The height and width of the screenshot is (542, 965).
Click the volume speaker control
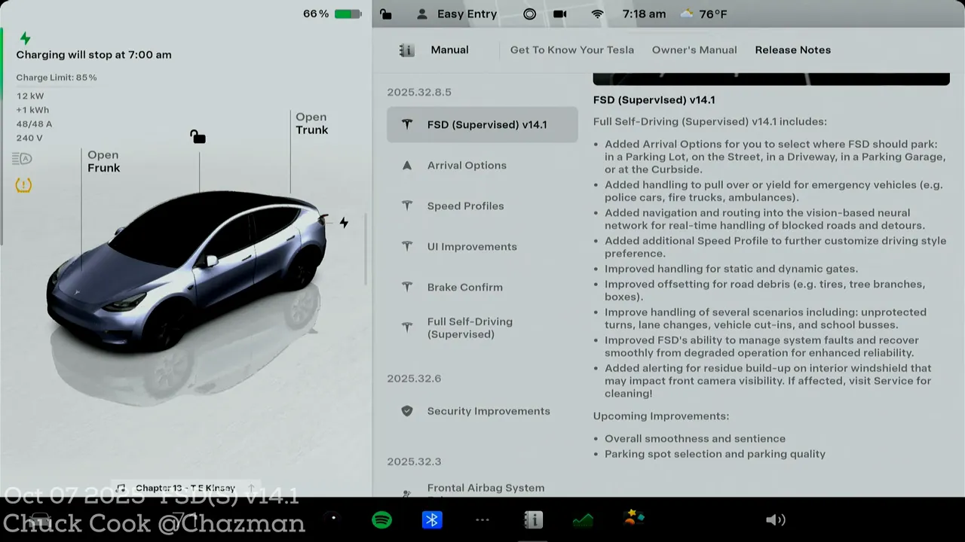[775, 520]
